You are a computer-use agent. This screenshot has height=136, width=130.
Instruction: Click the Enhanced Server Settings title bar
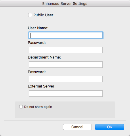coord(65,4)
